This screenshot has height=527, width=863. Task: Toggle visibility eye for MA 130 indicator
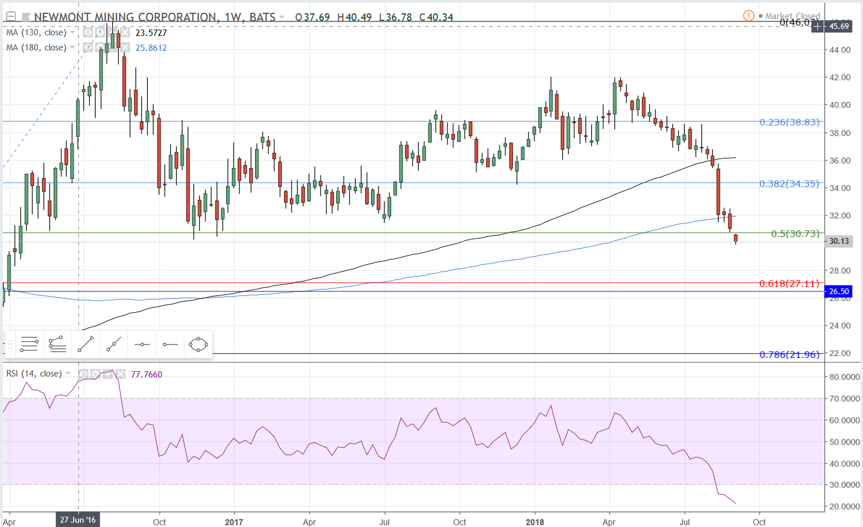coord(88,32)
